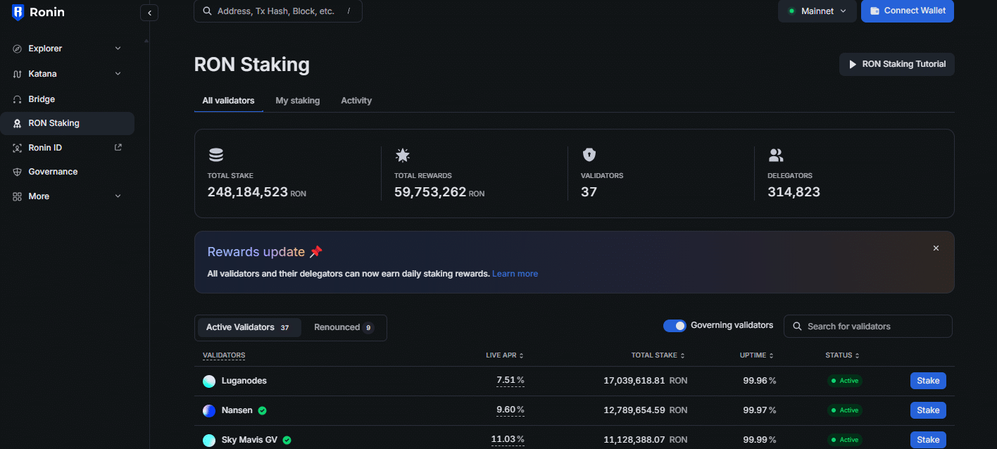
Task: Click the Ronin ID scan icon
Action: [18, 148]
